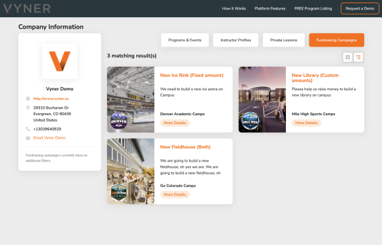
Task: Click the VYNER logo in header
Action: coord(27,8)
